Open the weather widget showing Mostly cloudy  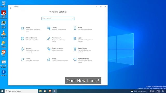coord(139,91)
